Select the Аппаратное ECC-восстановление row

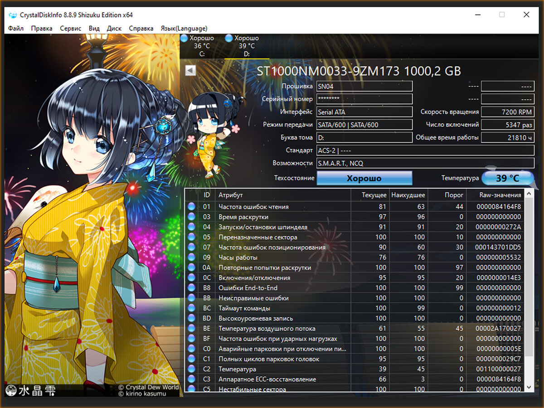point(355,379)
